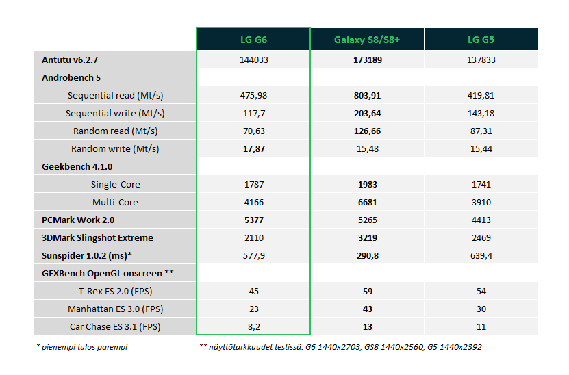
Task: Click the Car Chase ES 3.1 (FPS) label
Action: tap(115, 326)
